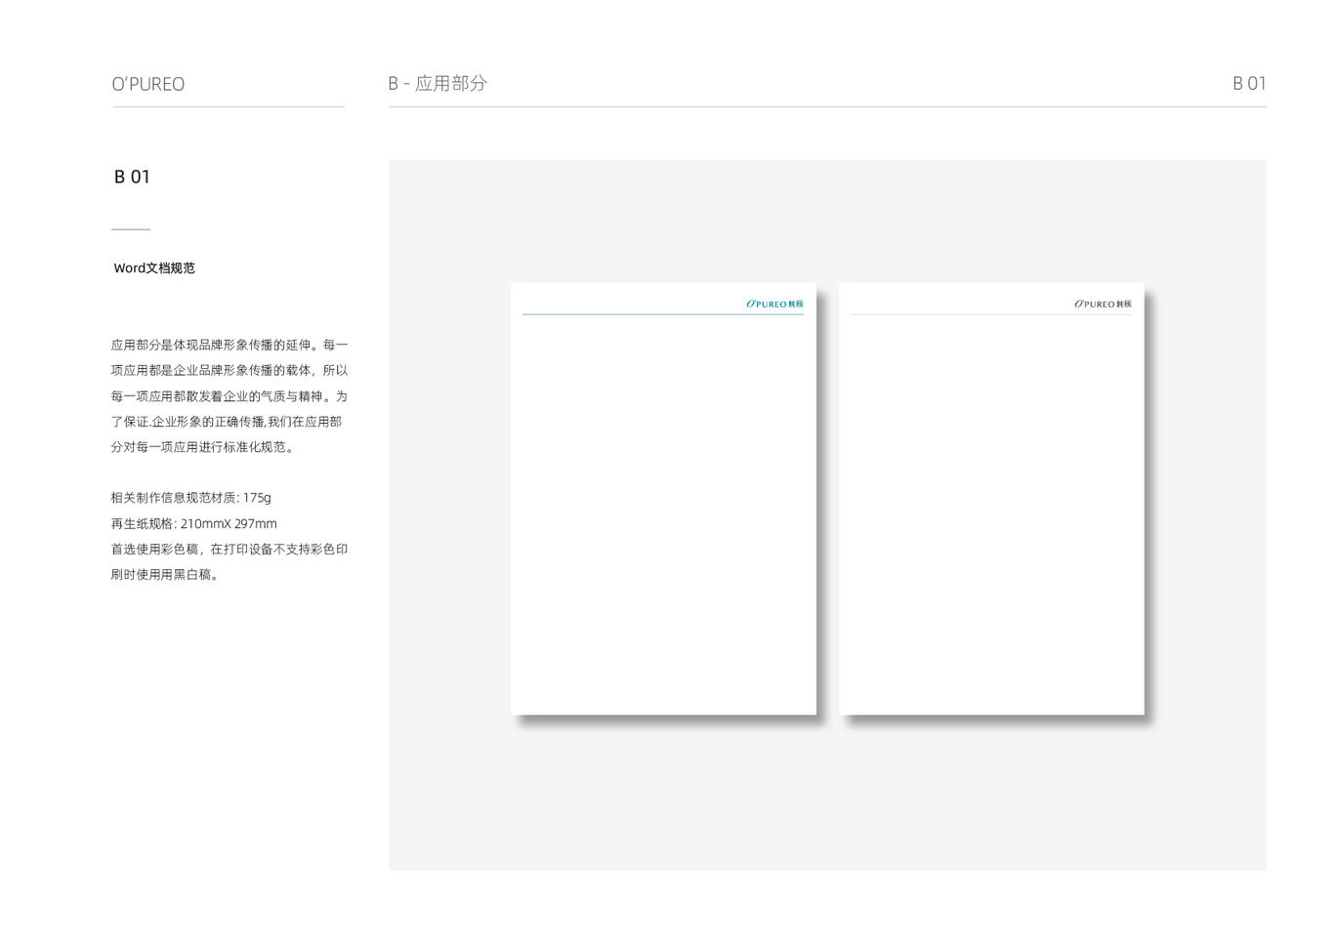Click the grey O'PUREO logo on the monochrome page

pos(1103,304)
